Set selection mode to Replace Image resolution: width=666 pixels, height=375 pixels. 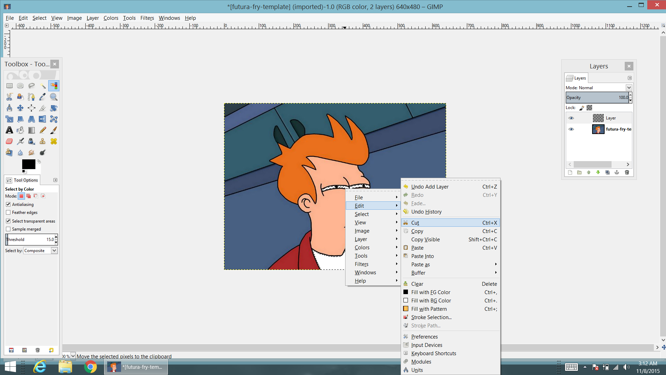(x=22, y=196)
